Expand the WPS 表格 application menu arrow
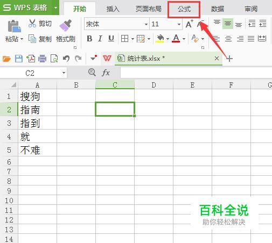Screen dimensions: 272x243 click(x=55, y=8)
